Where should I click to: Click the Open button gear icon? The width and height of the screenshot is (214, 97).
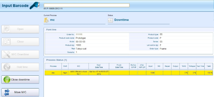click(x=7, y=29)
